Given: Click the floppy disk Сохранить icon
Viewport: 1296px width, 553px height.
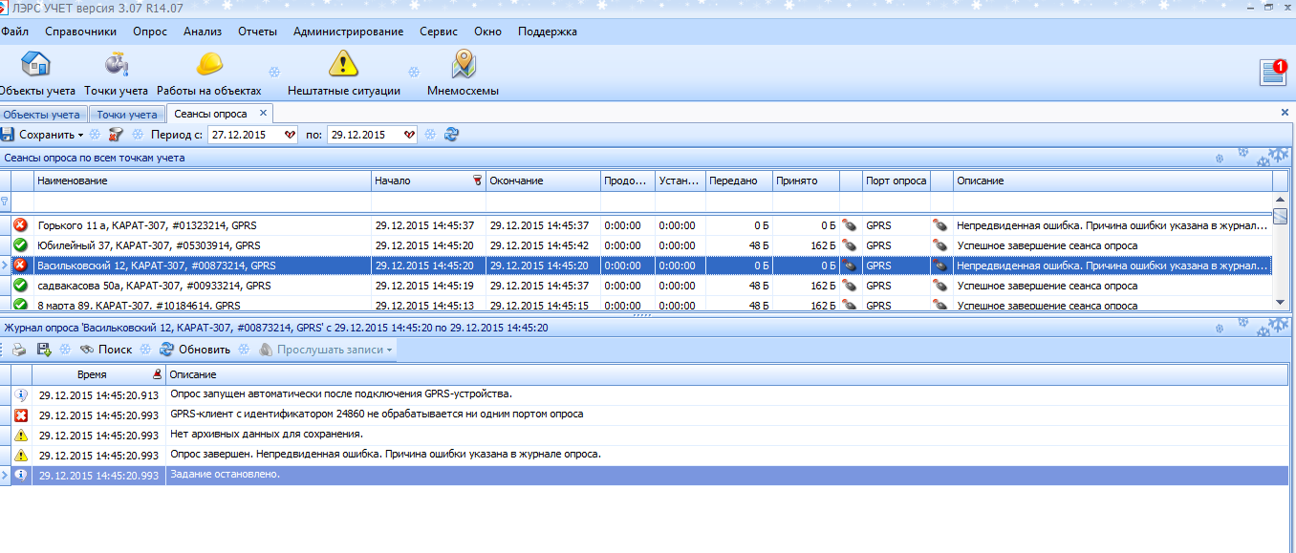Looking at the screenshot, I should coord(8,135).
